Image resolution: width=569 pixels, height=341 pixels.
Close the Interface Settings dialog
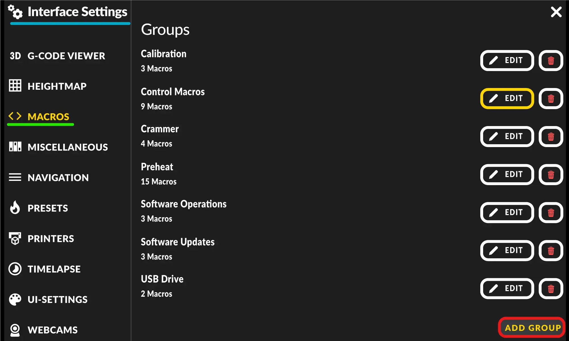point(556,12)
